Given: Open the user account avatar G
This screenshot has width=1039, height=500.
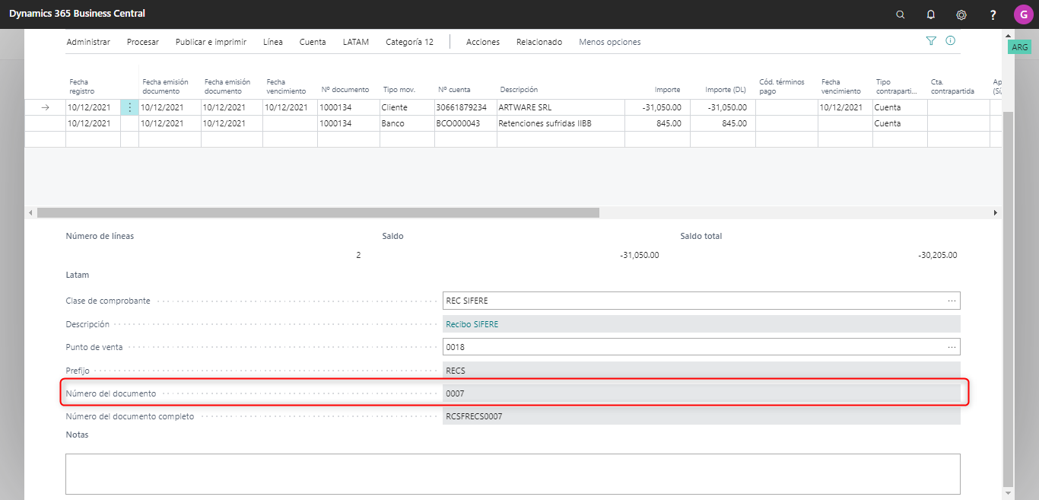Looking at the screenshot, I should tap(1023, 14).
